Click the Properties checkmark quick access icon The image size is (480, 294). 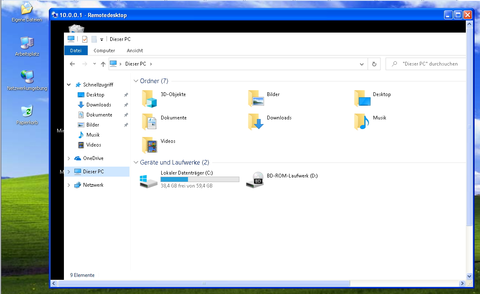coord(85,39)
